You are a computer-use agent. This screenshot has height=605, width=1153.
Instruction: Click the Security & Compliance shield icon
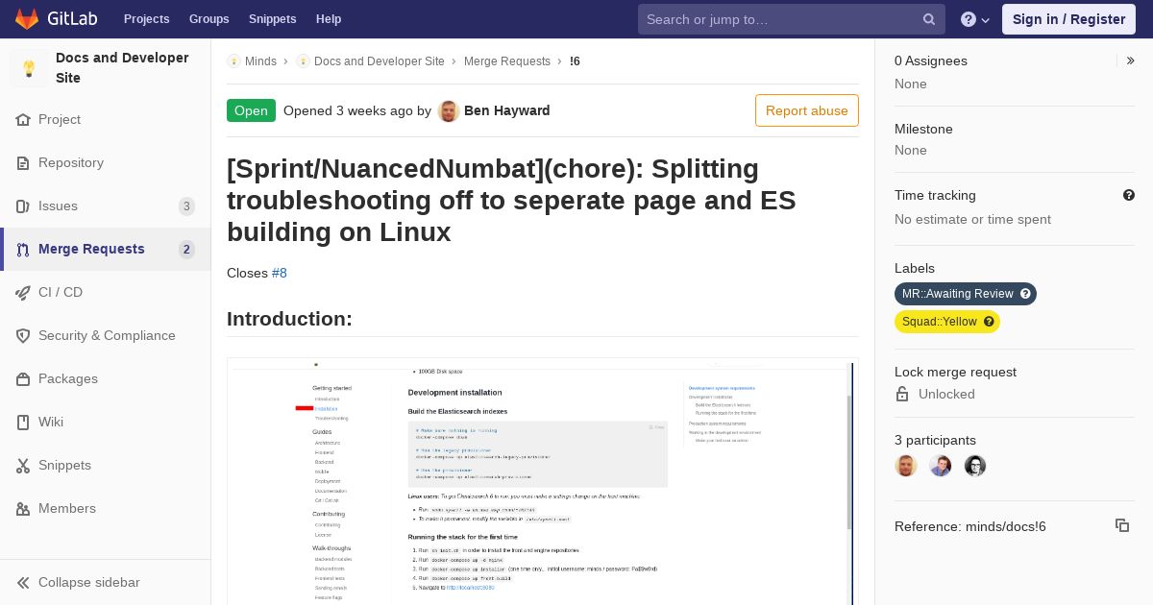point(23,336)
